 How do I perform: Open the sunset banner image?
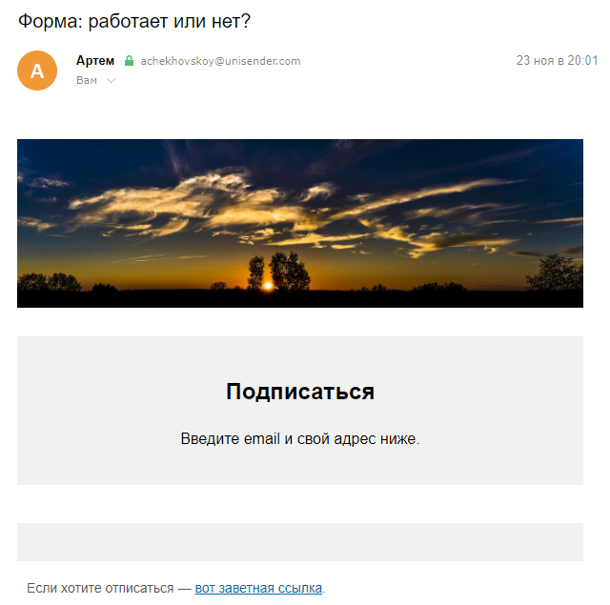[x=300, y=223]
